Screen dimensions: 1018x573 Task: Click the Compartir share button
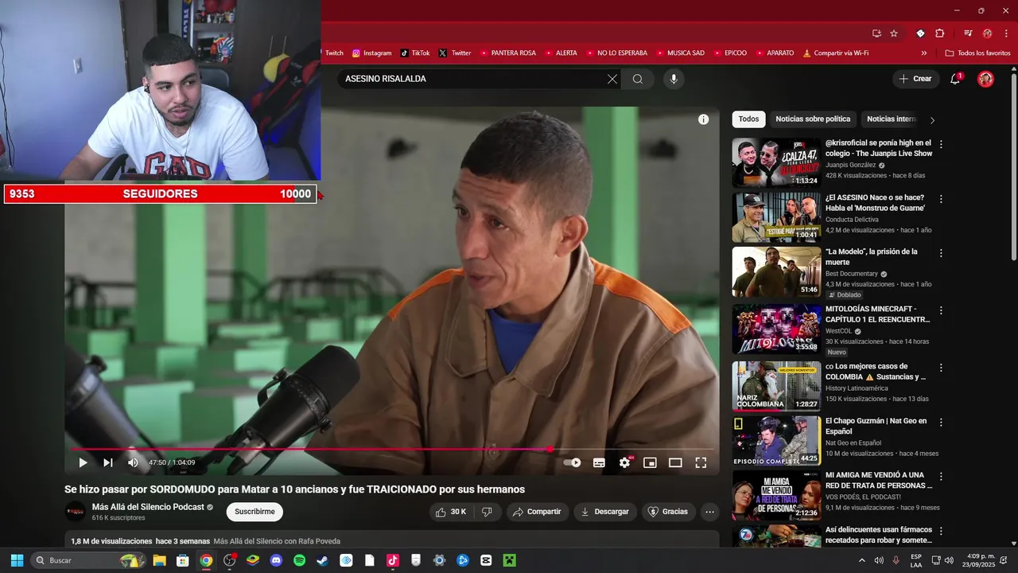[x=537, y=512]
